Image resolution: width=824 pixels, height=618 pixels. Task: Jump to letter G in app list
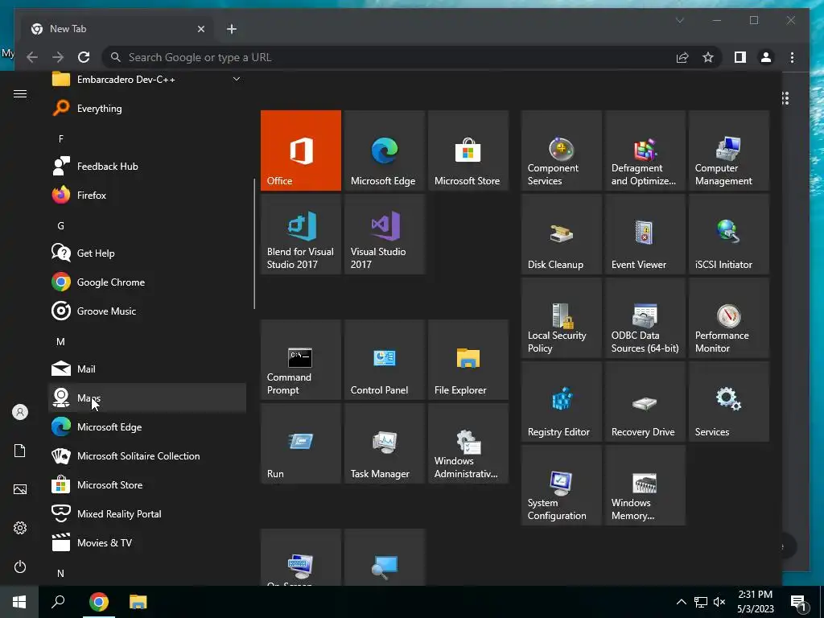click(x=61, y=226)
